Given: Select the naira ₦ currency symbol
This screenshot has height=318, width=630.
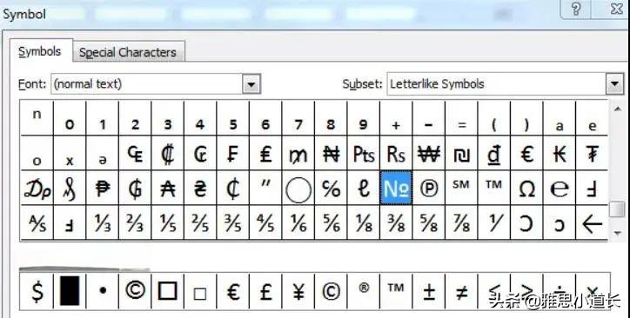Looking at the screenshot, I should (331, 153).
